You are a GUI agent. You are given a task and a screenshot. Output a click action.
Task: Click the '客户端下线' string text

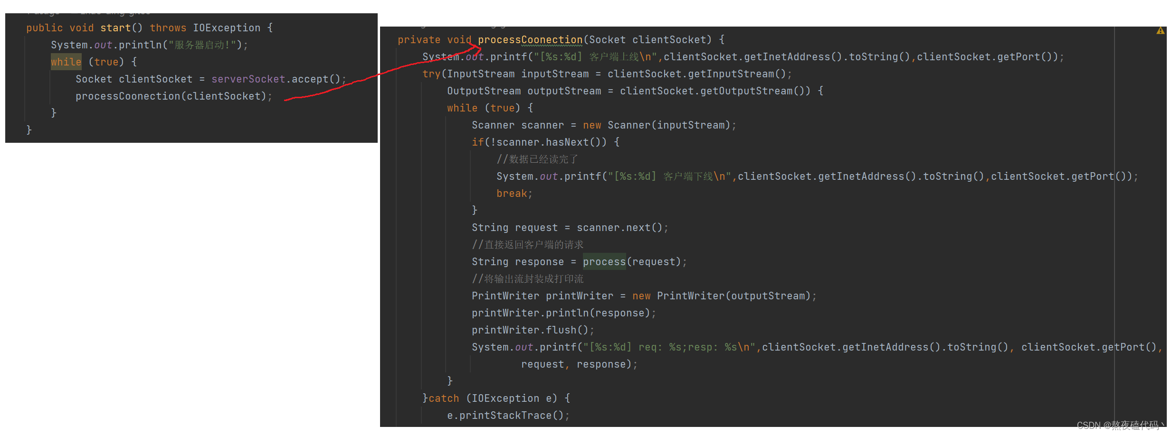click(688, 176)
